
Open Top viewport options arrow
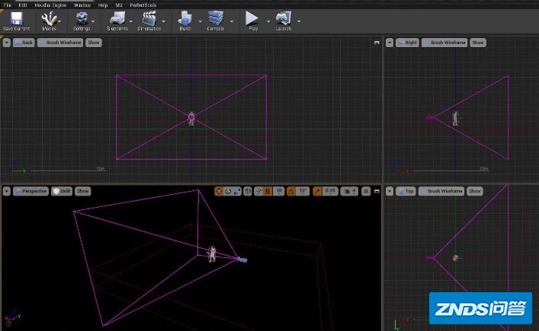click(389, 191)
